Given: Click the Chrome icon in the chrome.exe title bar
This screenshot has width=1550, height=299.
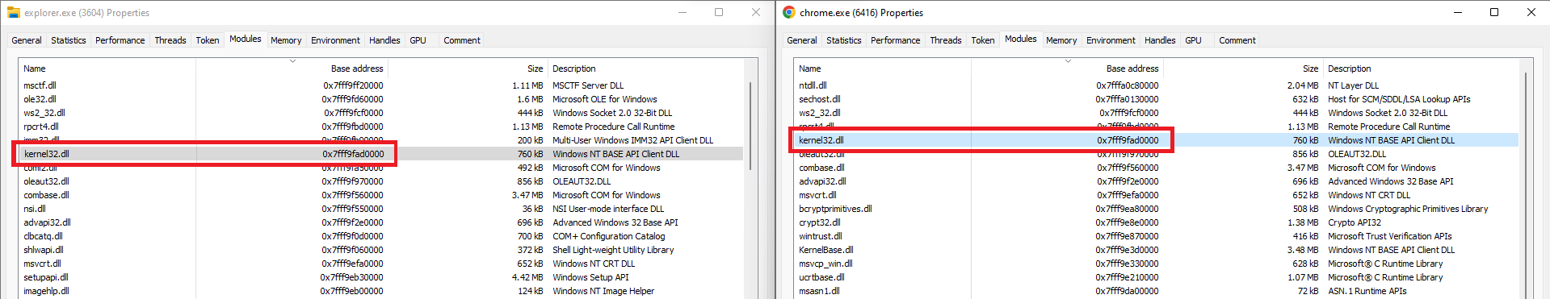Looking at the screenshot, I should click(788, 12).
